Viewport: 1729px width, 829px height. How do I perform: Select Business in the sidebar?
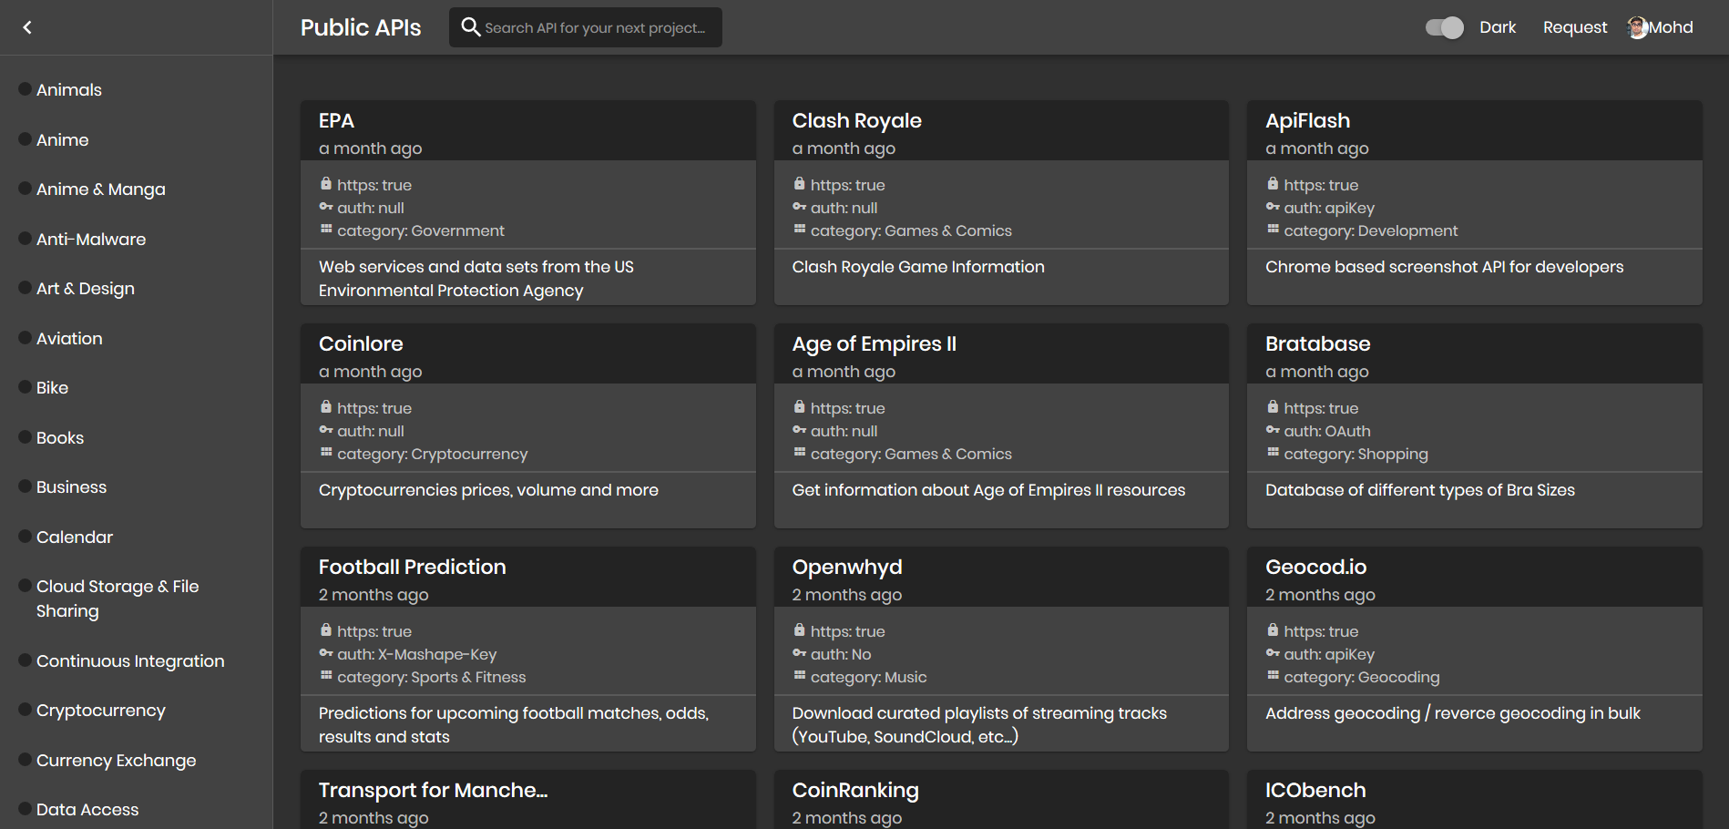coord(72,487)
